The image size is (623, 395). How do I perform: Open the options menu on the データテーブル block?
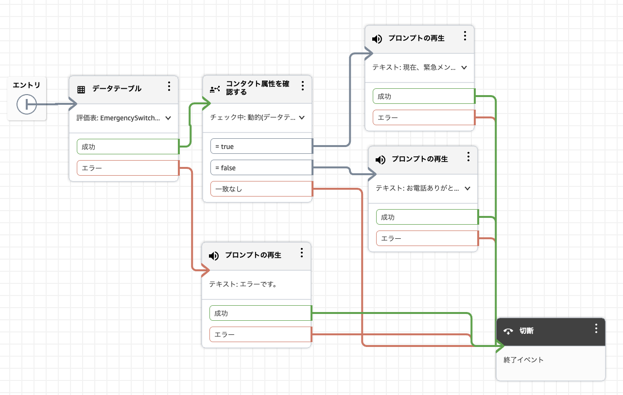(169, 86)
